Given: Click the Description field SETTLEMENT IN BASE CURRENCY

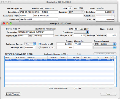Looking at the screenshot, I should (36, 32).
